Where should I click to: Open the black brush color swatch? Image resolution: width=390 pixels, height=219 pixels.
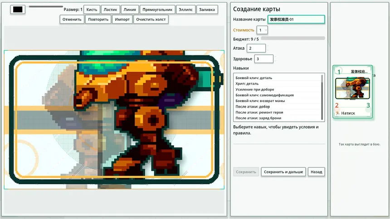[18, 10]
